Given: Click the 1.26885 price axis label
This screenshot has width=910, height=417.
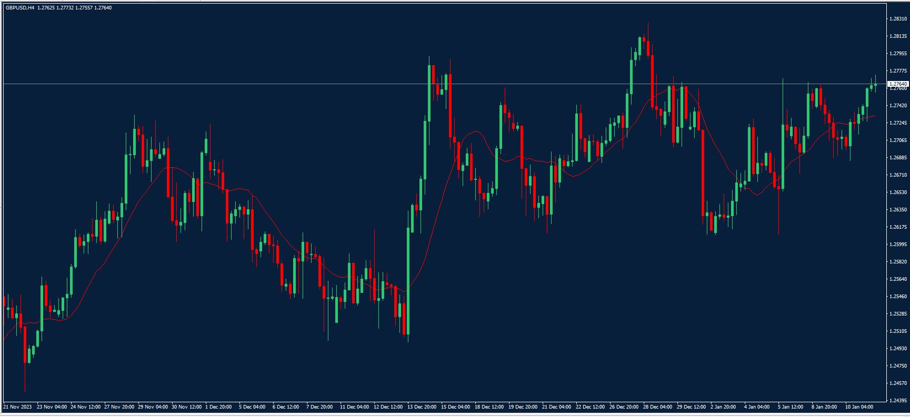Looking at the screenshot, I should tap(898, 158).
